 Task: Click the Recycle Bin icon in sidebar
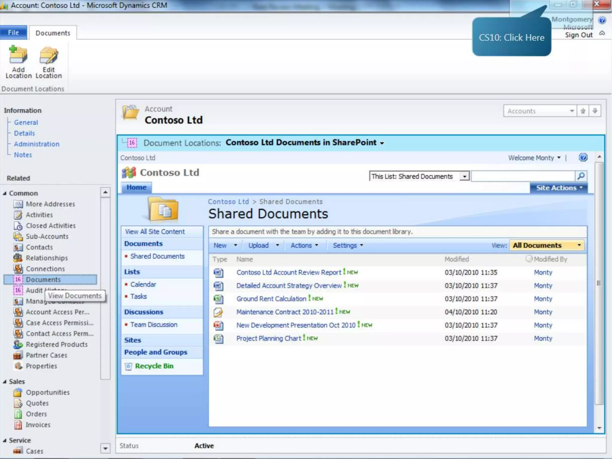128,366
